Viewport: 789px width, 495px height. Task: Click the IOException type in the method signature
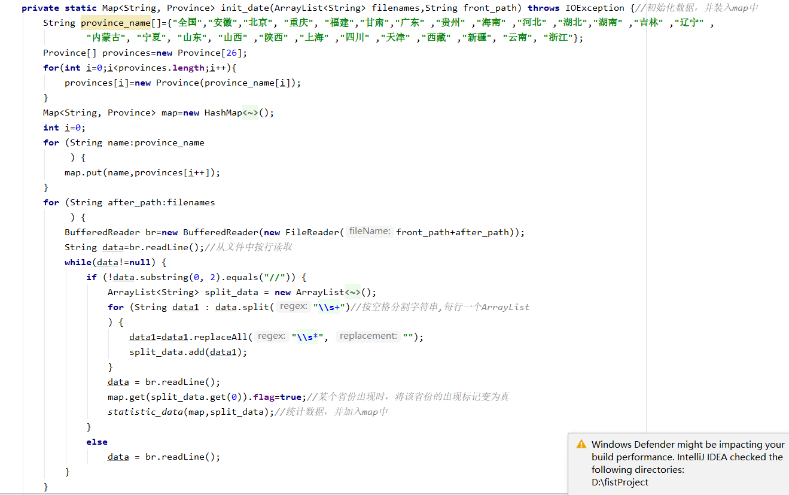pos(595,8)
